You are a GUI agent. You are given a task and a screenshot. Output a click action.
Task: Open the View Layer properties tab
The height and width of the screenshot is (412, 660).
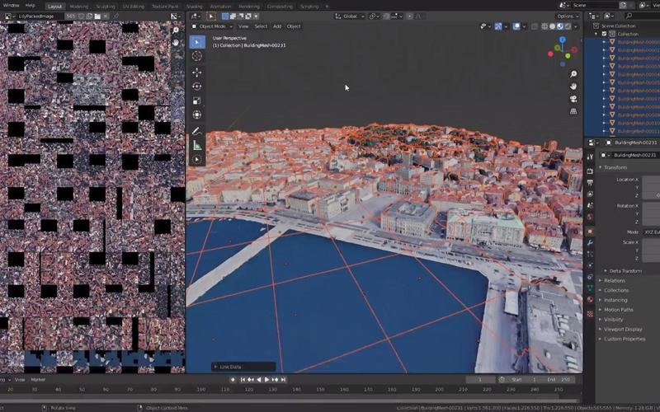[590, 194]
